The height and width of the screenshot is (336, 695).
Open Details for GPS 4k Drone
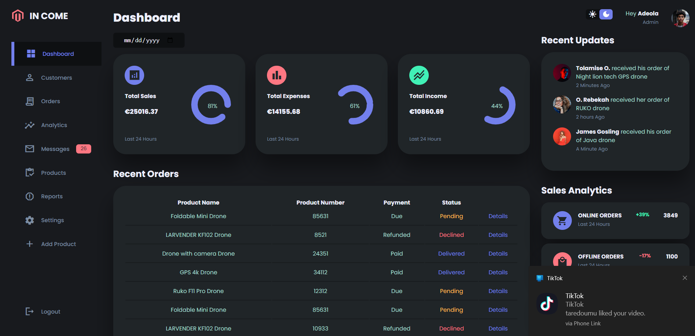498,272
